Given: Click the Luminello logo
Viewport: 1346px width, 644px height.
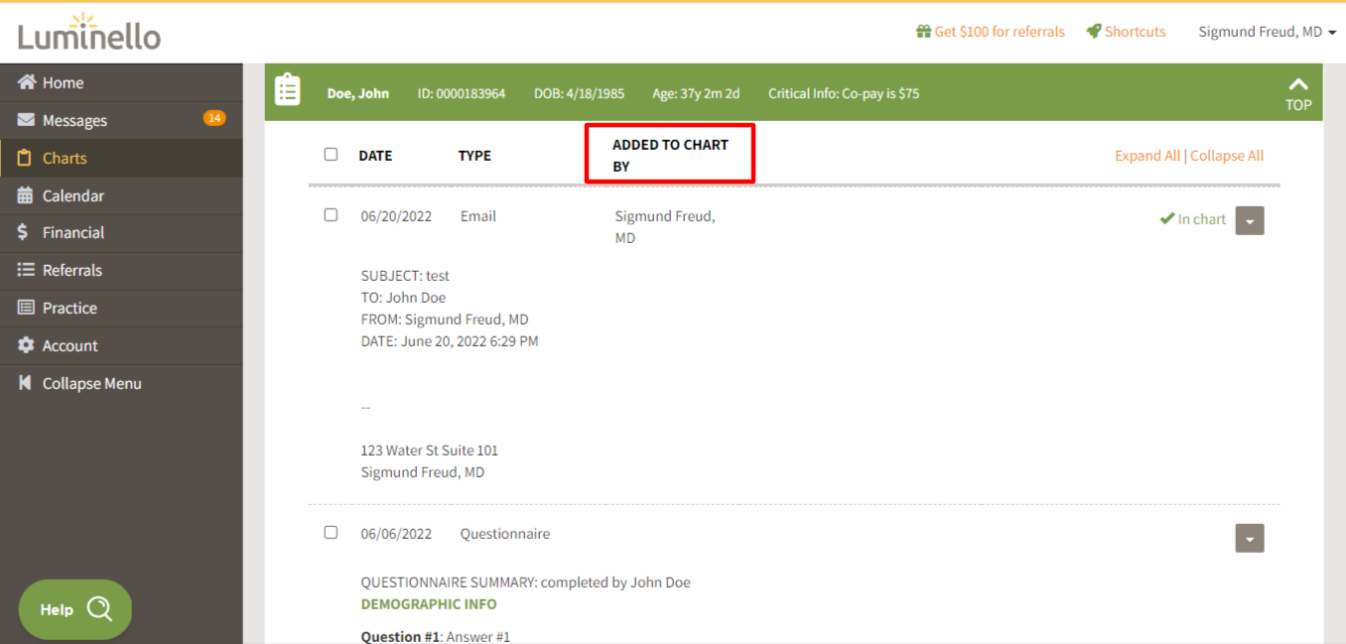Looking at the screenshot, I should tap(89, 33).
